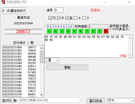Enable the 个 position checkbox
The width and height of the screenshot is (135, 104).
tap(84, 18)
